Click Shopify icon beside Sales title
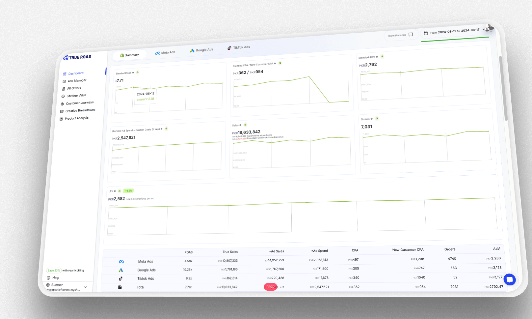The image size is (532, 319). coord(245,125)
